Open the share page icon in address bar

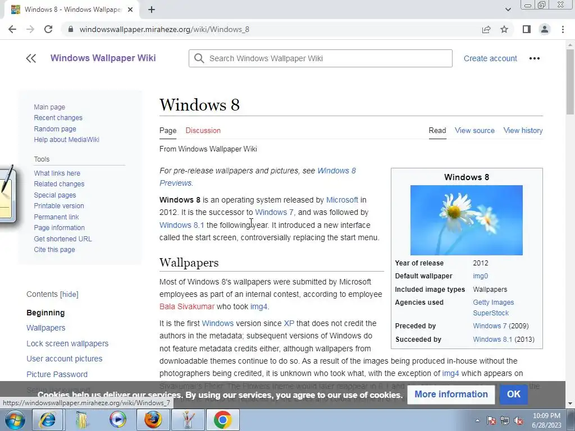pos(486,29)
